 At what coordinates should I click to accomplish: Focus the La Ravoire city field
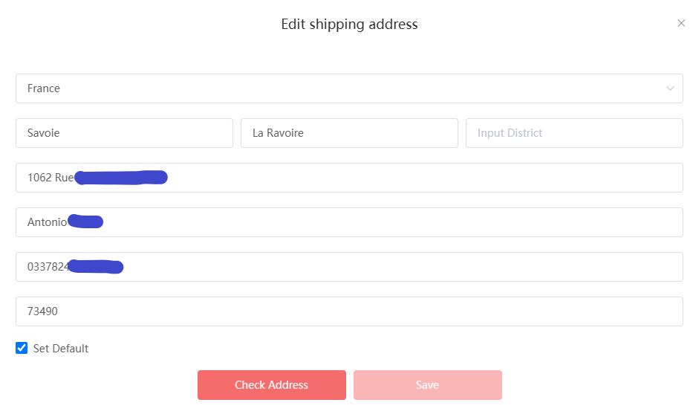click(x=349, y=133)
